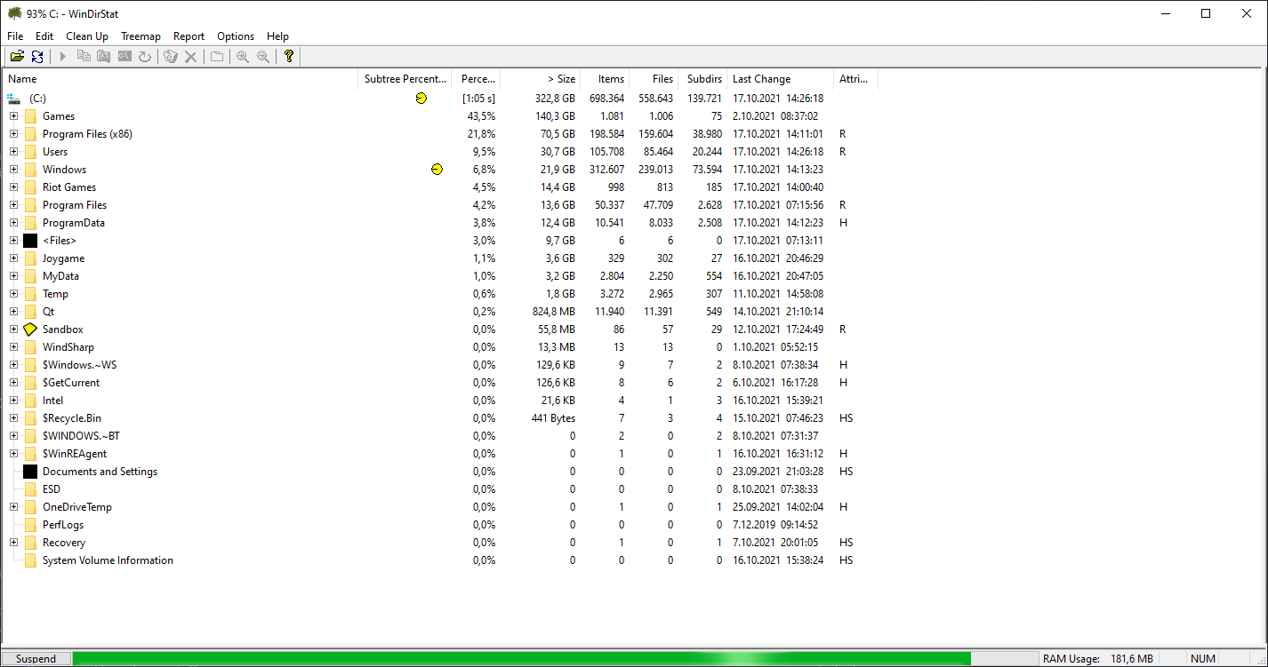Click the 441 Bytes size value
Viewport: 1268px width, 667px height.
[553, 418]
